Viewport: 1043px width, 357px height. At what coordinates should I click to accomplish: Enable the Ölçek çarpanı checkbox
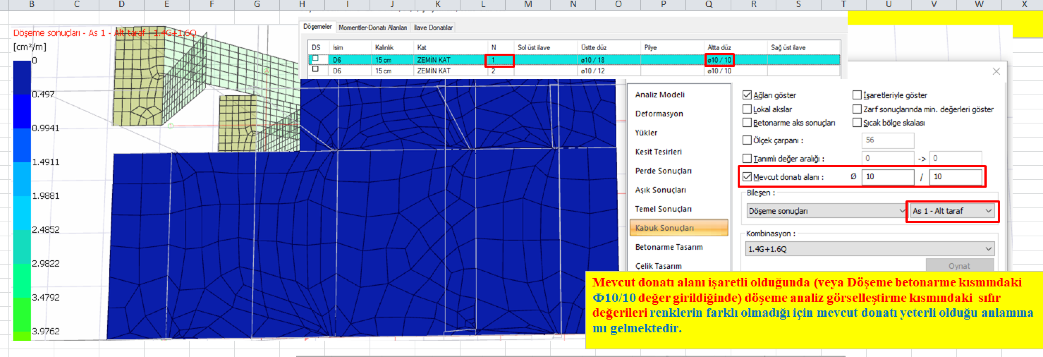click(x=747, y=140)
